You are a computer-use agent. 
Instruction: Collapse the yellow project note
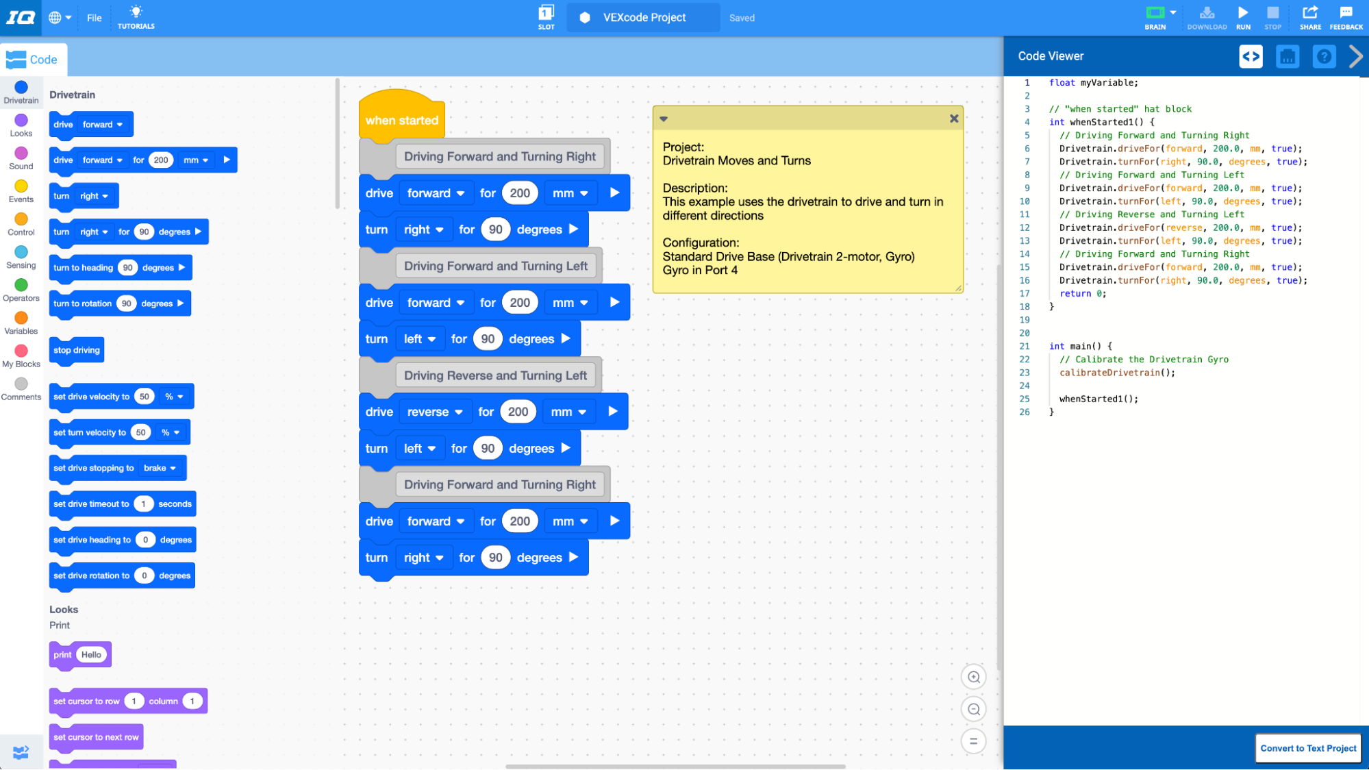click(662, 118)
